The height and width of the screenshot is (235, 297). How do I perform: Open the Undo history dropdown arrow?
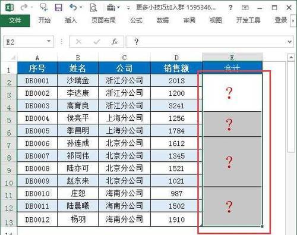(81, 8)
